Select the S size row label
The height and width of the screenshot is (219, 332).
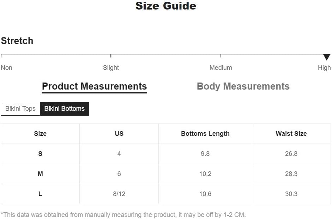point(40,154)
